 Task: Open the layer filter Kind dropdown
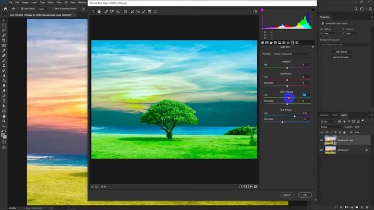tap(328, 121)
